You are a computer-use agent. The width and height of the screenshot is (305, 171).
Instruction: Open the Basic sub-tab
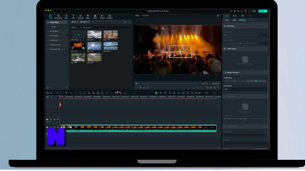point(227,20)
